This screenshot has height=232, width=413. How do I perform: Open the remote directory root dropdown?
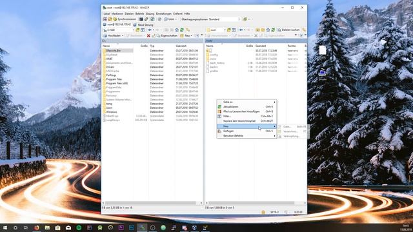click(x=216, y=30)
